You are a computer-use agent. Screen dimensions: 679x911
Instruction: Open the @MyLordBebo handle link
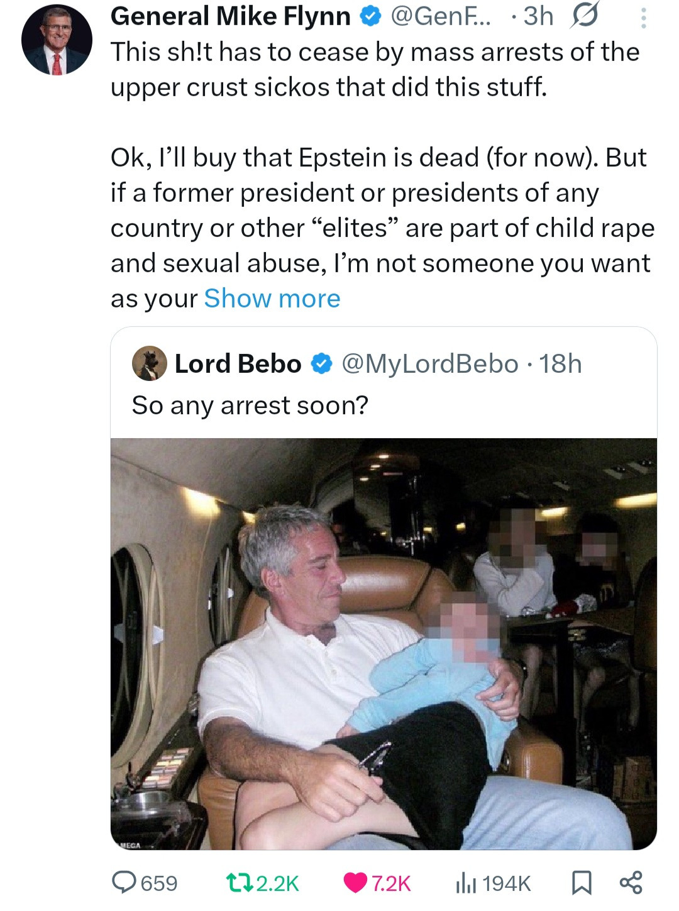429,364
